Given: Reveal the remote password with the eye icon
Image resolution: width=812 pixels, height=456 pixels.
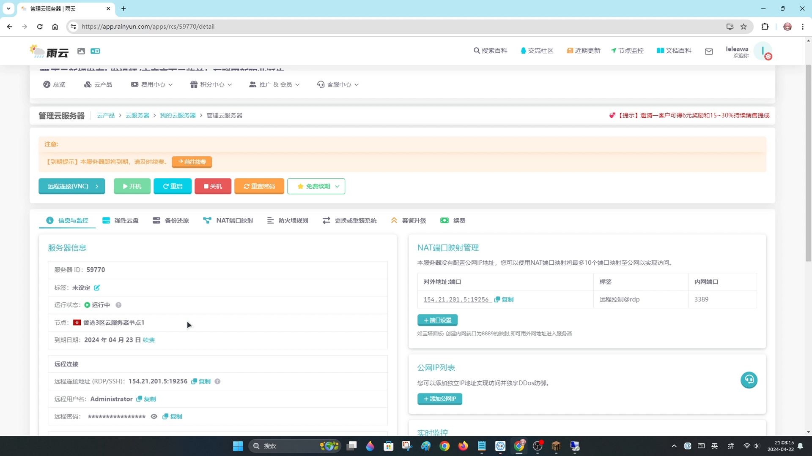Looking at the screenshot, I should click(x=154, y=416).
